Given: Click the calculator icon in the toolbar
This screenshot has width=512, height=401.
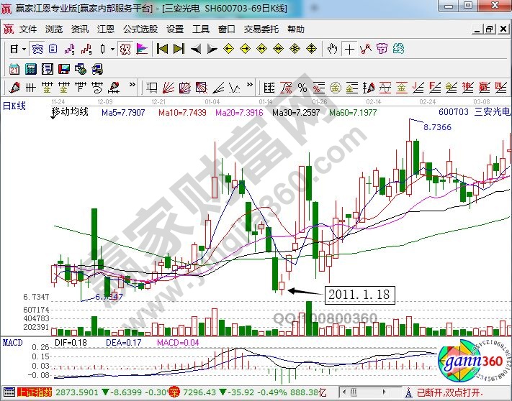Looking at the screenshot, I should 31,69.
